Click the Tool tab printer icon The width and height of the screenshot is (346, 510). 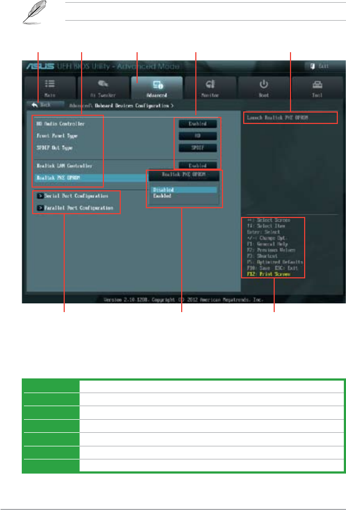click(x=317, y=85)
